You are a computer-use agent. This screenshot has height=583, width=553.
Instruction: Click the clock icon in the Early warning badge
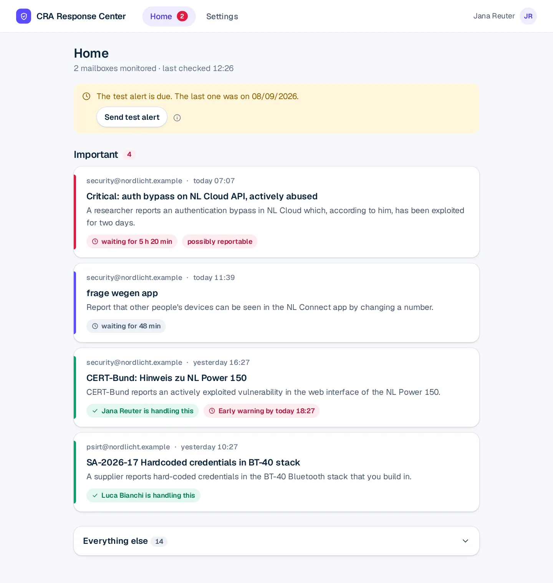212,411
